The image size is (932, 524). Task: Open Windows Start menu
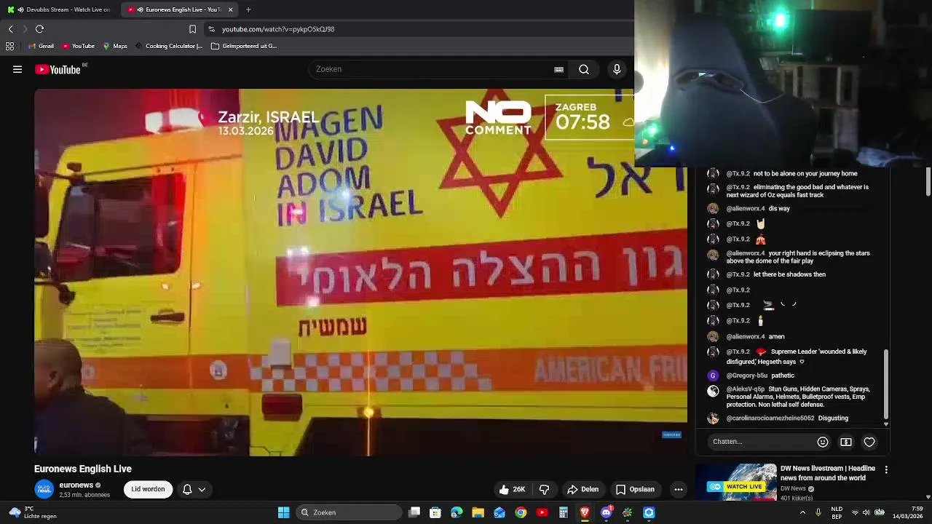click(284, 512)
